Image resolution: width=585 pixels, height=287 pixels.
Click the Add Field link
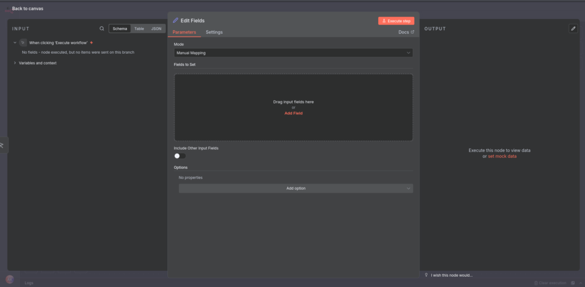pyautogui.click(x=293, y=113)
